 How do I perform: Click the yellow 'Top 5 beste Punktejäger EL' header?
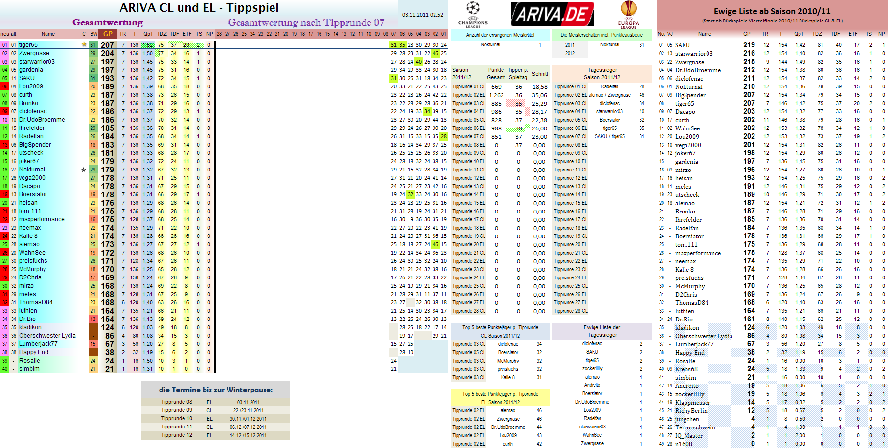coord(500,398)
